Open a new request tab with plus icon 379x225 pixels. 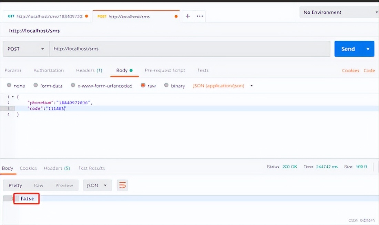(x=188, y=16)
